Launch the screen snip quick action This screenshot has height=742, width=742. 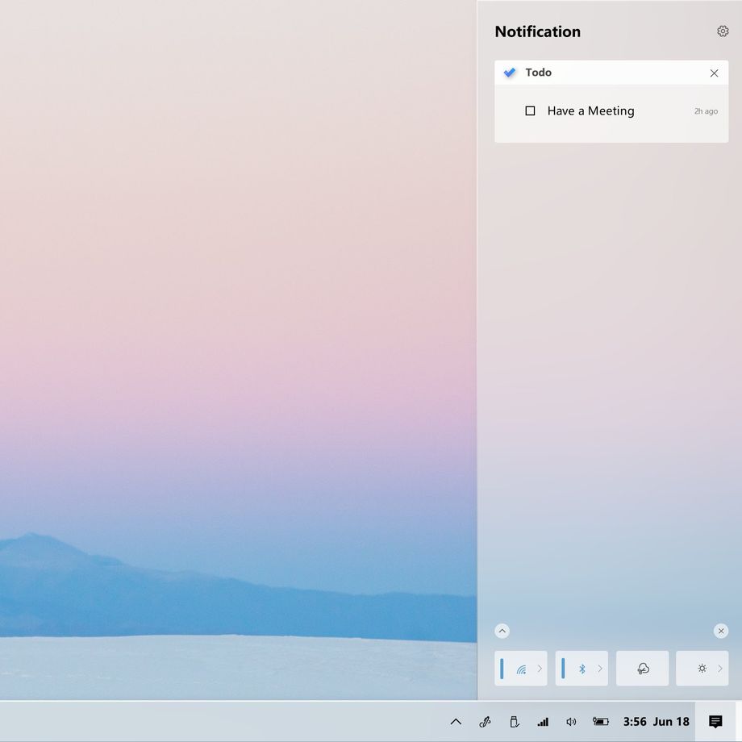(x=642, y=668)
